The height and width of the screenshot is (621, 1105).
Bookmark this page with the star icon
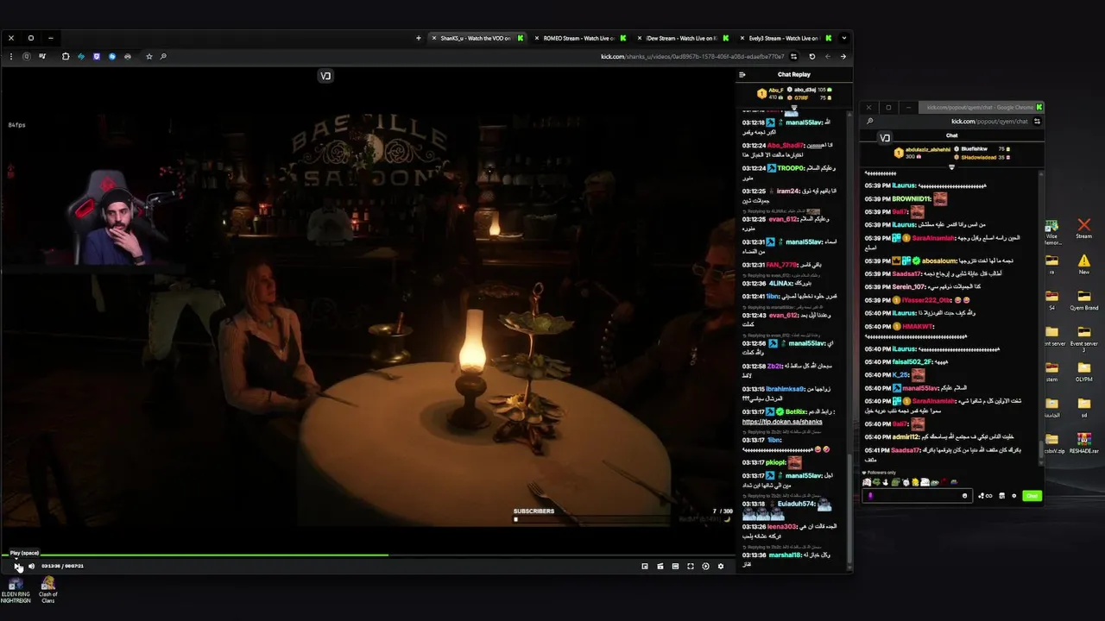tap(149, 56)
